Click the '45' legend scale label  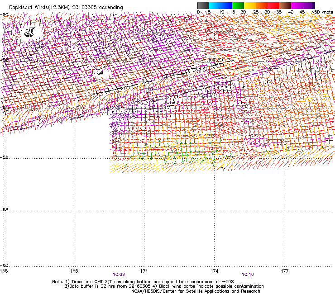(x=302, y=12)
